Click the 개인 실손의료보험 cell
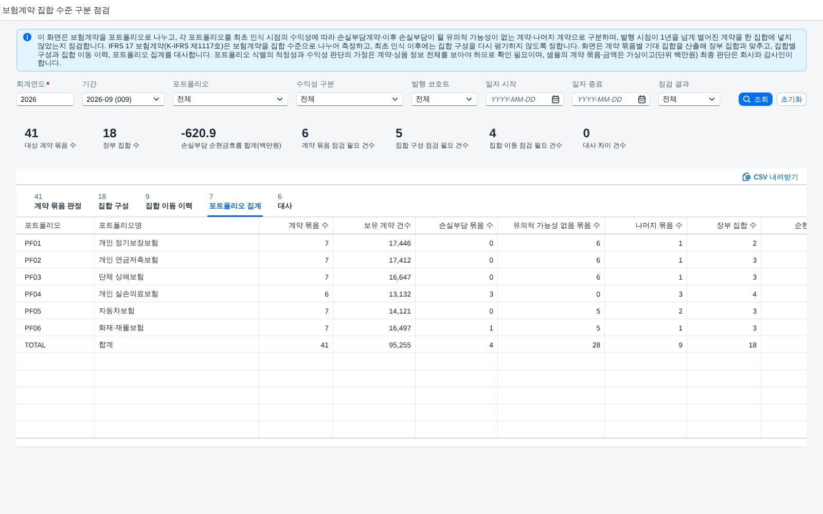The image size is (823, 514). click(176, 294)
